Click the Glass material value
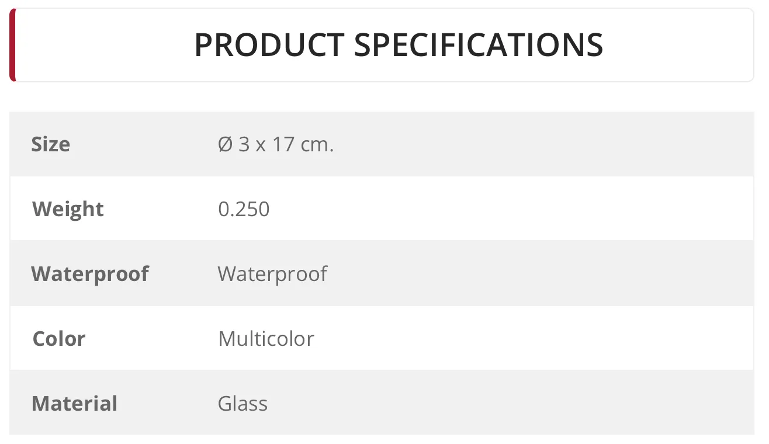 pos(243,404)
